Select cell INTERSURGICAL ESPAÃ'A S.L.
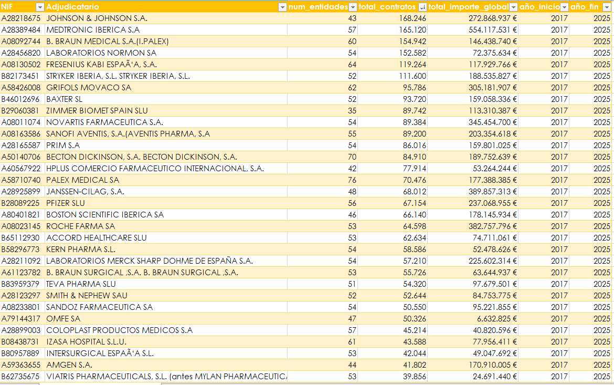This screenshot has width=614, height=385. tap(166, 353)
